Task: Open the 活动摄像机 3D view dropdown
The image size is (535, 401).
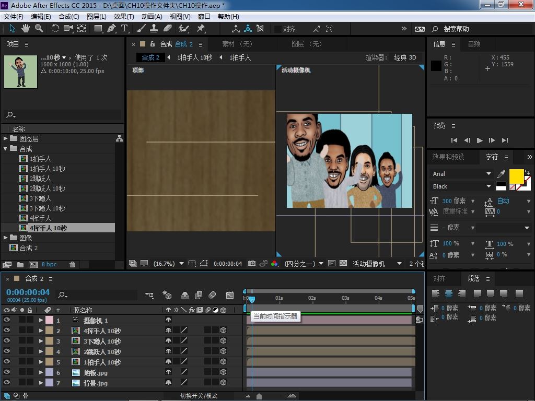Action: [x=377, y=264]
